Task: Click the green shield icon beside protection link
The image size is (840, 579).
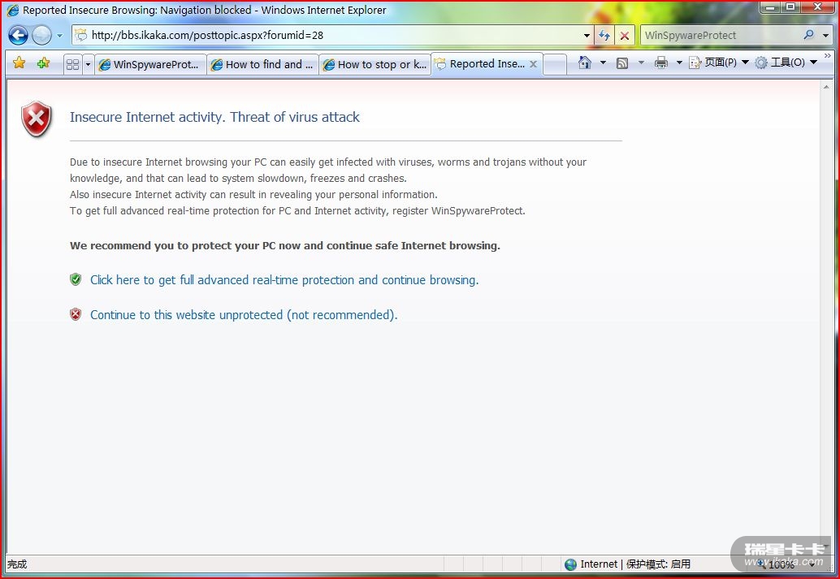Action: (76, 279)
